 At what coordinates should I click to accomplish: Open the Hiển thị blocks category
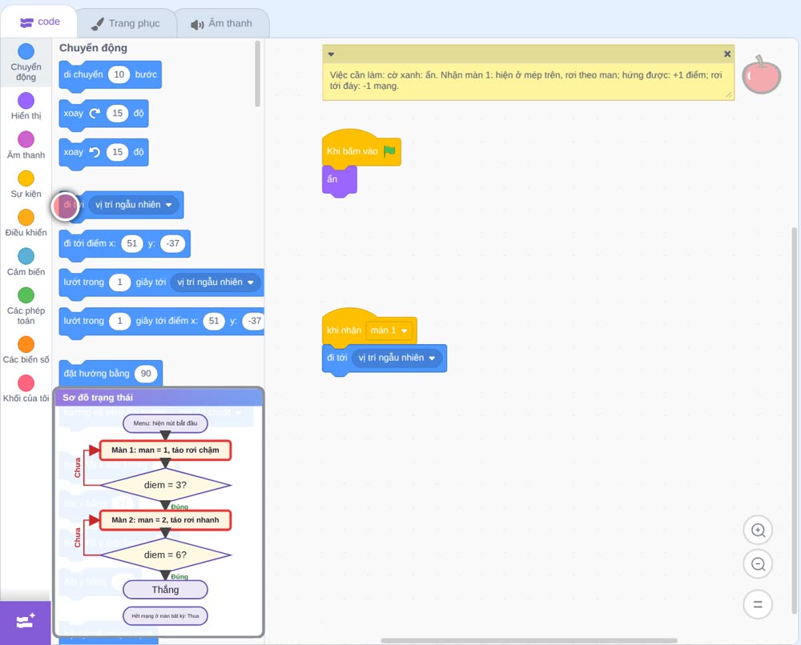(x=26, y=106)
